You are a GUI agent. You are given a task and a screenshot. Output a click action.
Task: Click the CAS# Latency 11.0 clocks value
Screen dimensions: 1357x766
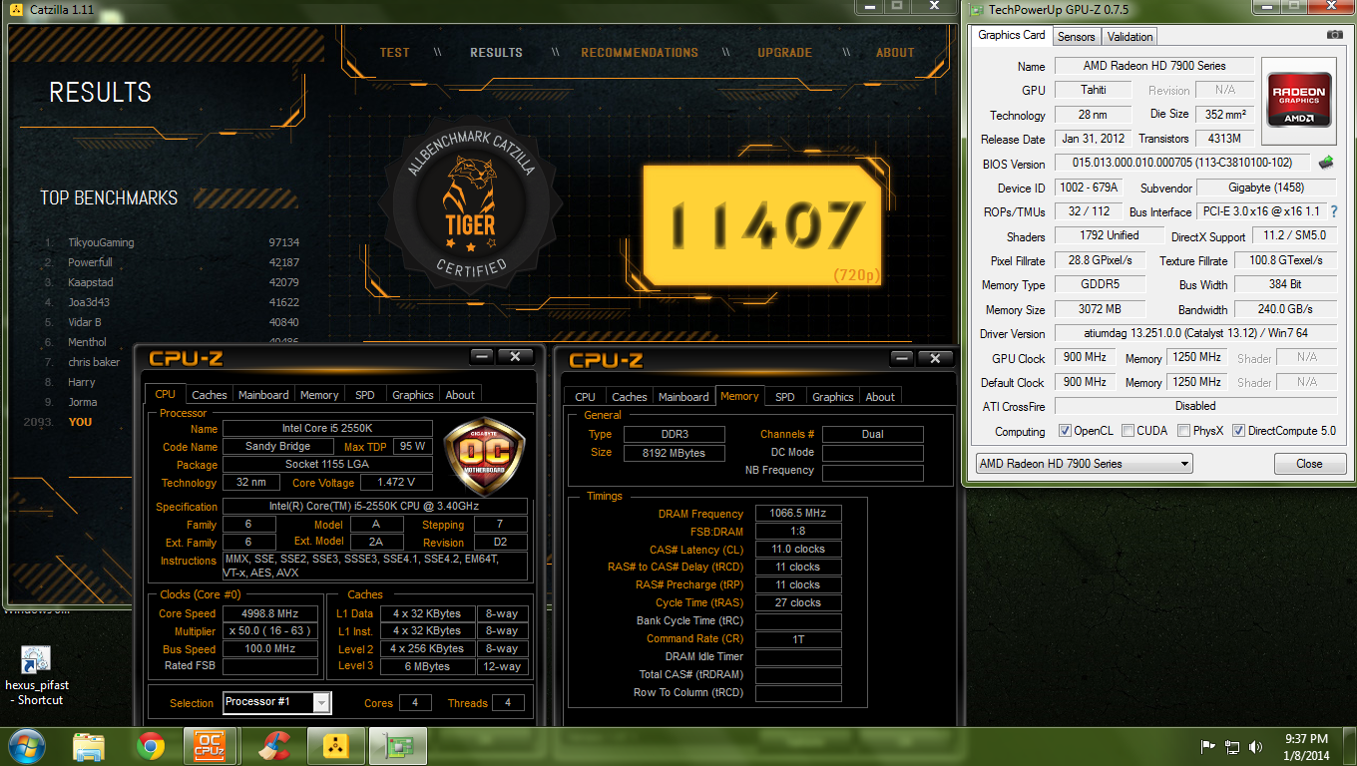[798, 549]
